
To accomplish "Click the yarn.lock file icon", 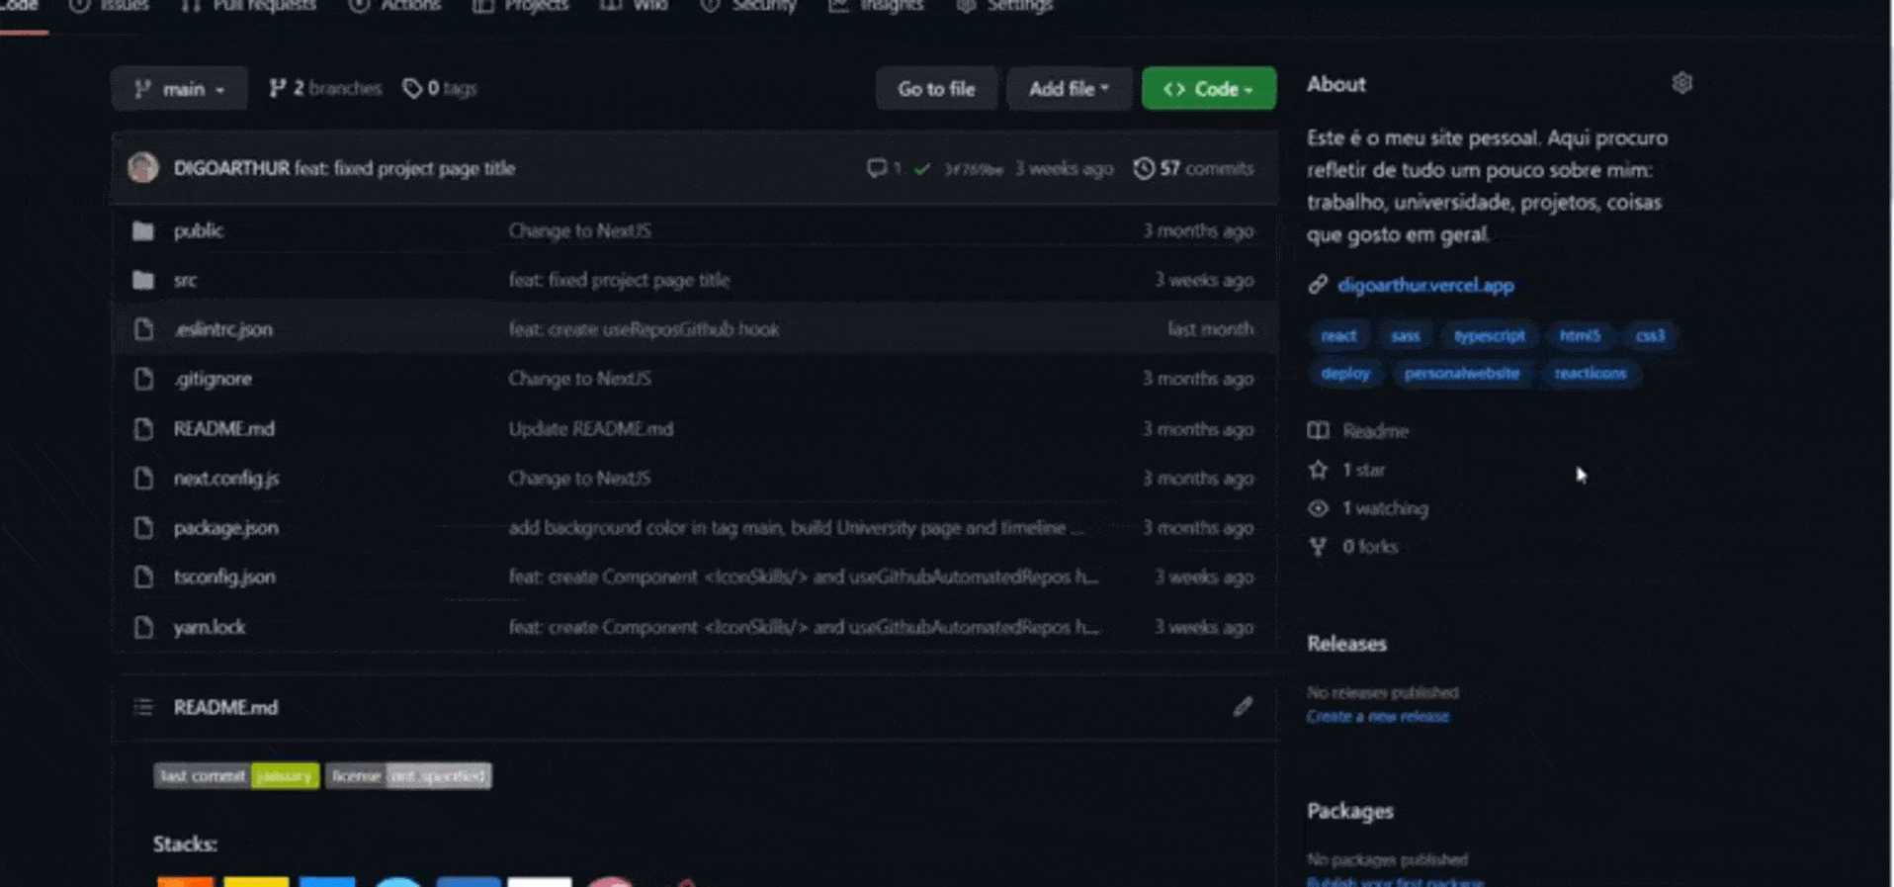I will (x=143, y=627).
